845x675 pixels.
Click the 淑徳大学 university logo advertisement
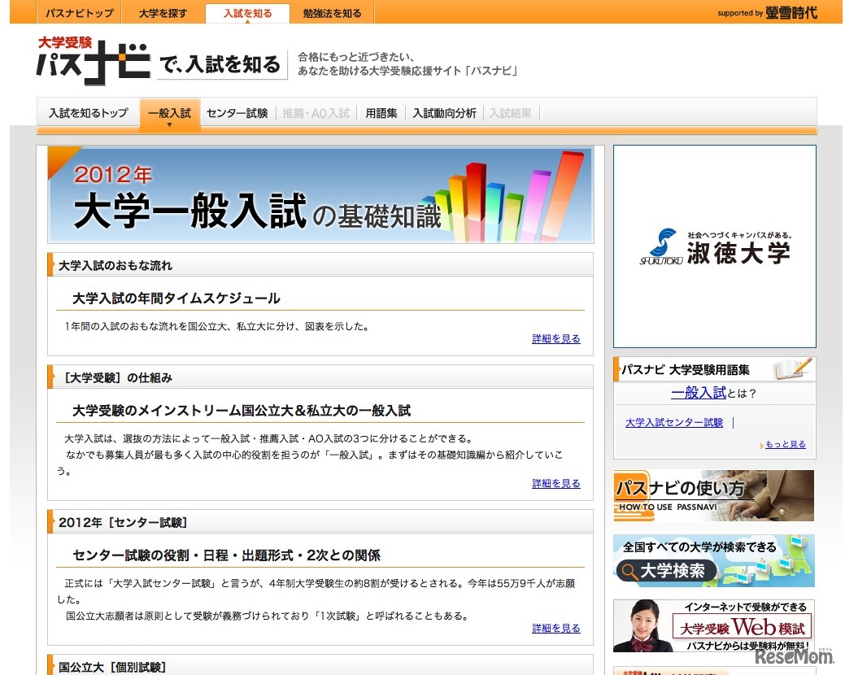click(x=714, y=246)
